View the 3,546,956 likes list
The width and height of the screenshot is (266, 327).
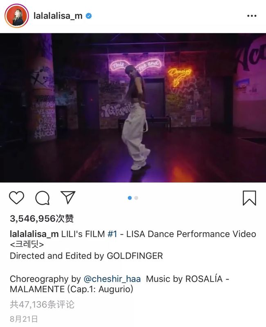pyautogui.click(x=42, y=219)
